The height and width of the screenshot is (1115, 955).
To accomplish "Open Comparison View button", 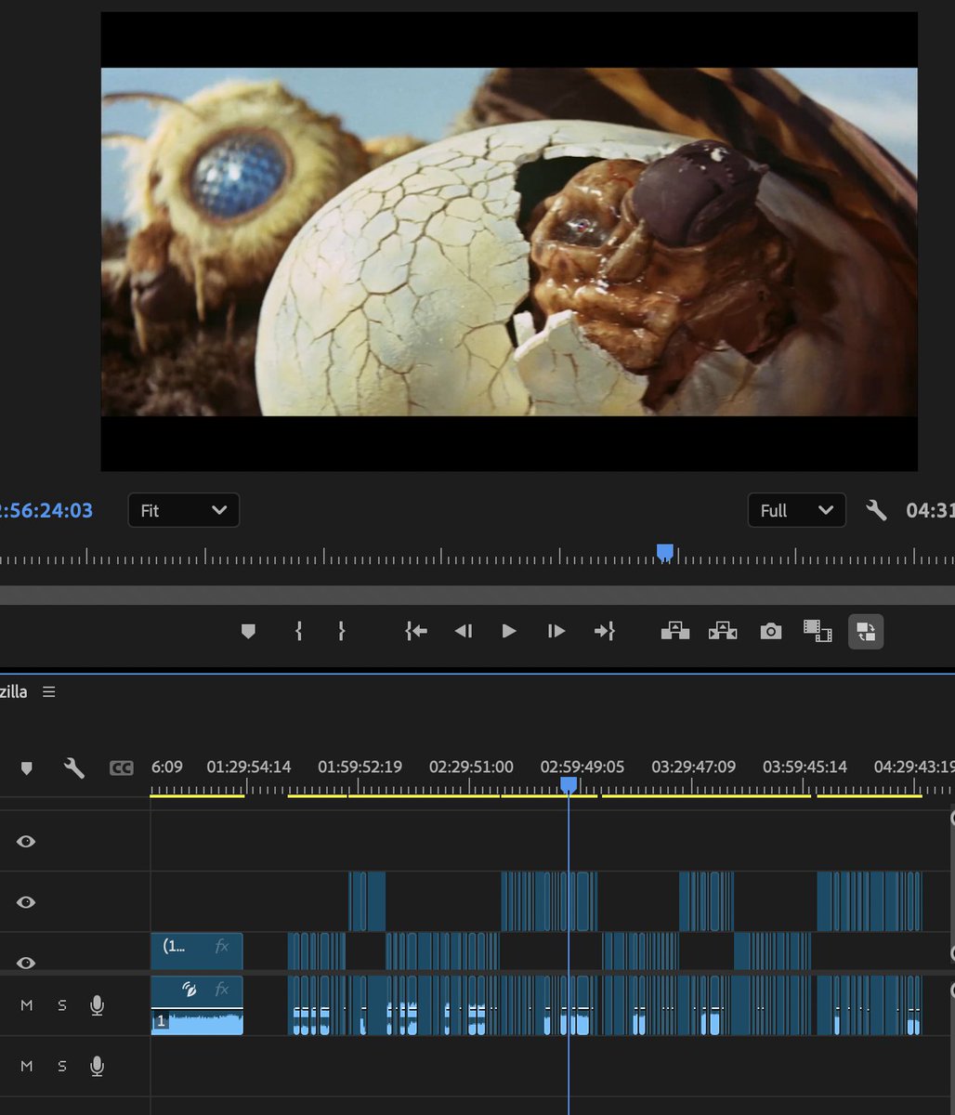I will point(818,631).
